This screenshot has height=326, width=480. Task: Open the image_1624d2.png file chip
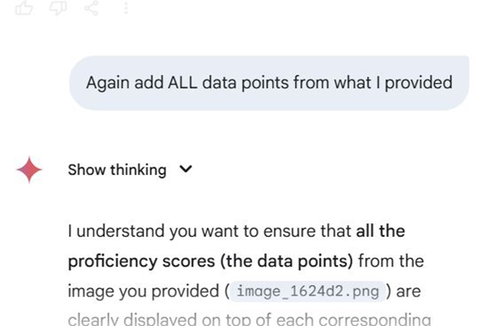coord(307,291)
